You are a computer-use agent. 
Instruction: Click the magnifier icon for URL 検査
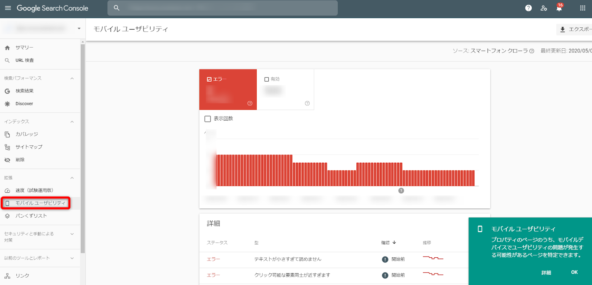(x=7, y=60)
